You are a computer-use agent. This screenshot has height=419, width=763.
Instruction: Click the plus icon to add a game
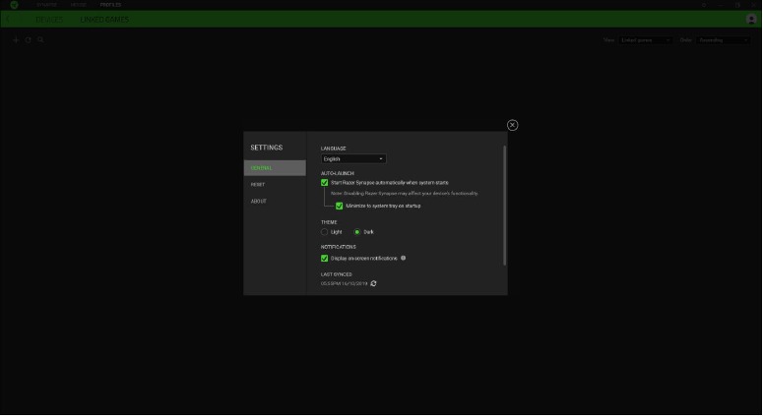[x=16, y=40]
